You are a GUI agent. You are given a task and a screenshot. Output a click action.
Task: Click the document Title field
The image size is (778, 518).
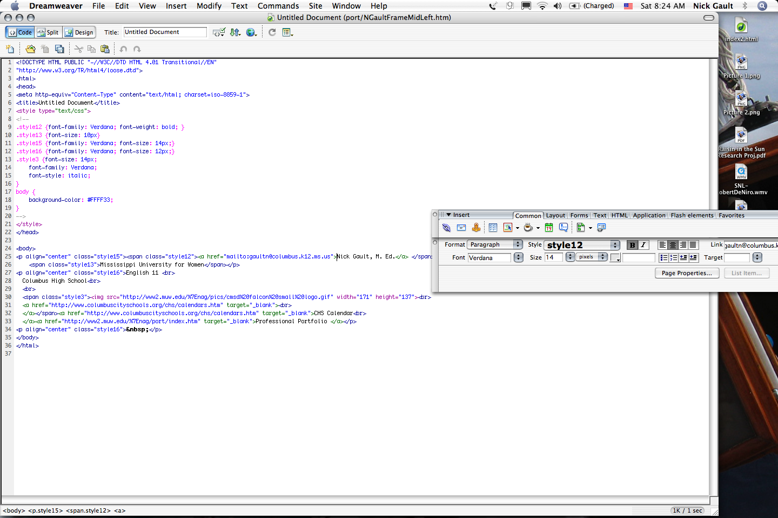tap(165, 32)
